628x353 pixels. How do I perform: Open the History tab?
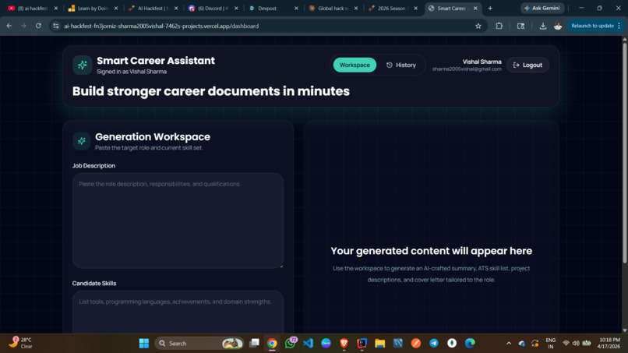tap(401, 65)
